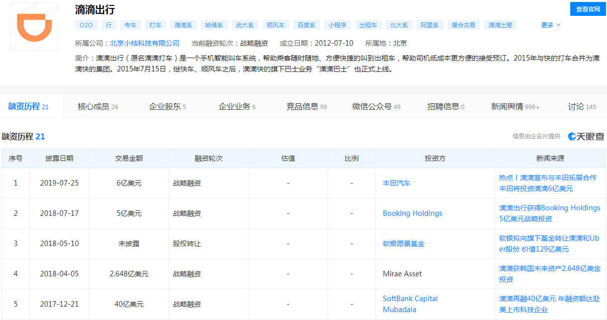Select the O2O tag
The width and height of the screenshot is (607, 320).
tap(86, 25)
